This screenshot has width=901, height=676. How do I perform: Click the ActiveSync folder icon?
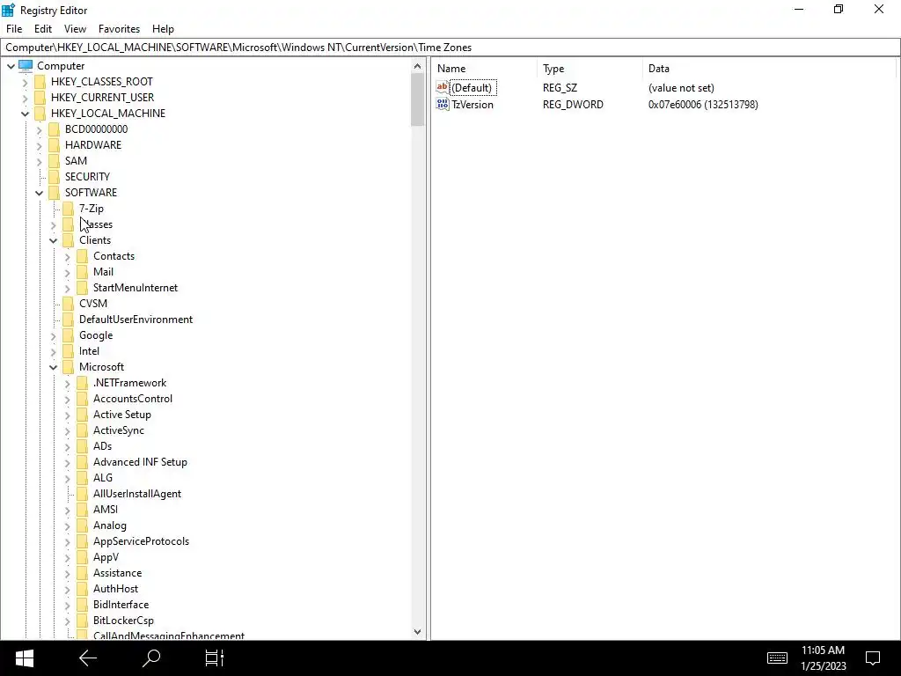[x=83, y=430]
